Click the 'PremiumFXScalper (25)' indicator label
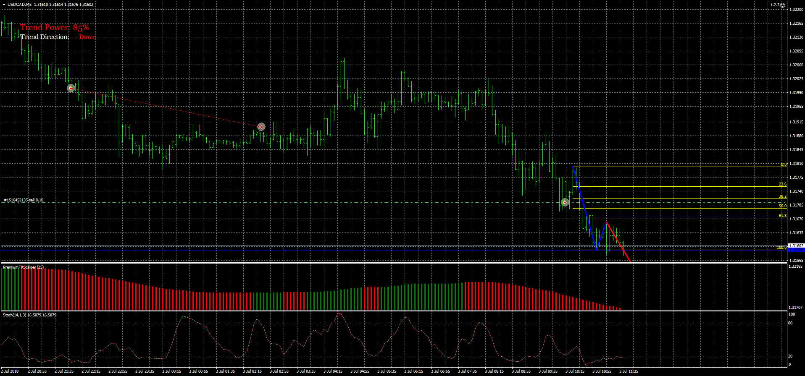805x376 pixels. pyautogui.click(x=23, y=267)
